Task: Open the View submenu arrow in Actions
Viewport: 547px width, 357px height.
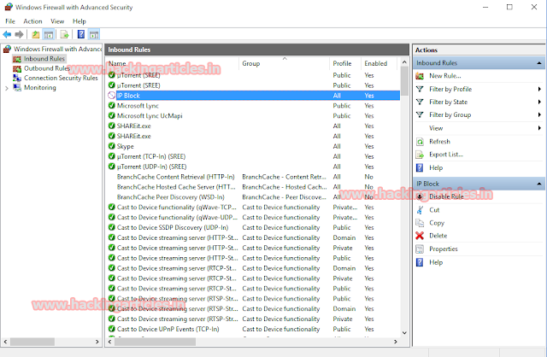Action: point(539,128)
